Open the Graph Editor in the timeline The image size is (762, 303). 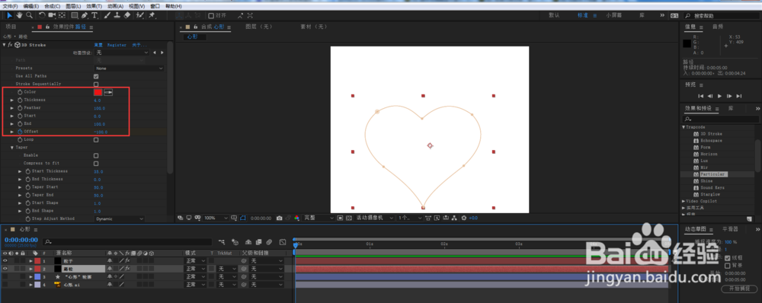[x=283, y=242]
